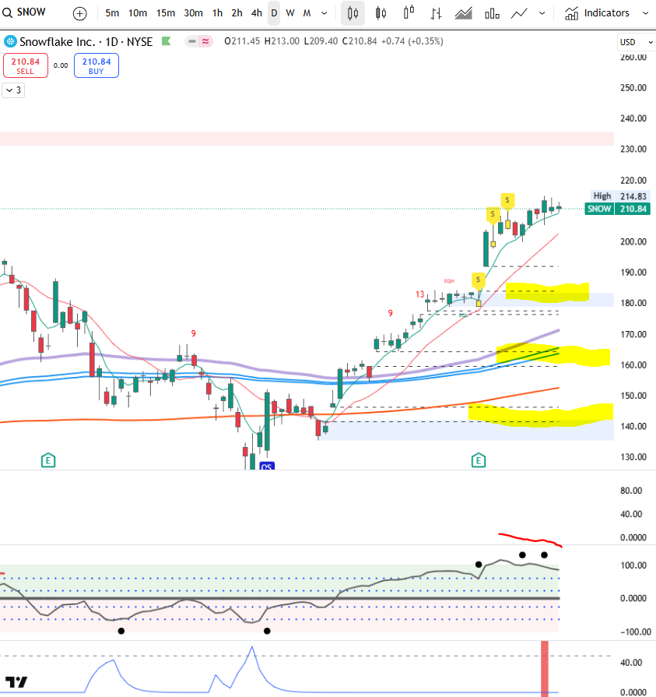Screen dimensions: 656x697
Task: Click the red 13 count label
Action: coord(419,294)
